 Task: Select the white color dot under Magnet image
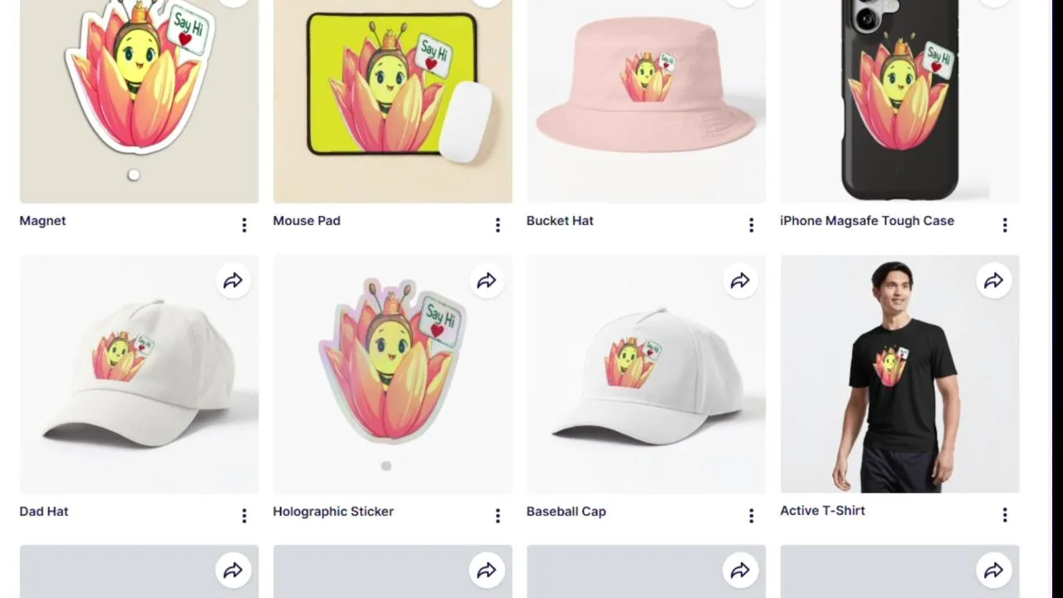pos(134,174)
